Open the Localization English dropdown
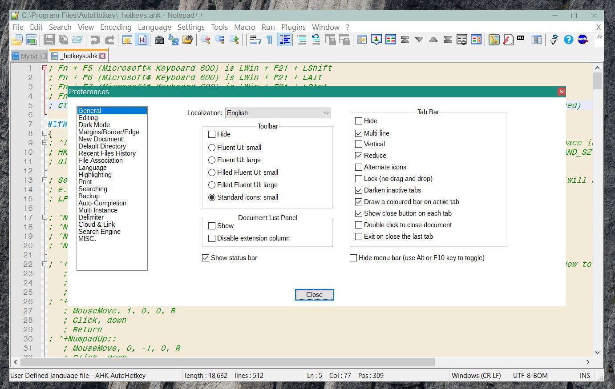615x389 pixels. coord(278,113)
